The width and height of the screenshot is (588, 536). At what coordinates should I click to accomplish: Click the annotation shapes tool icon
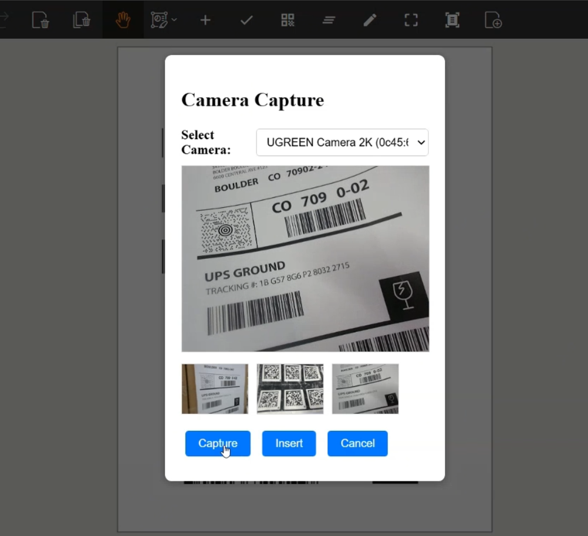point(160,20)
